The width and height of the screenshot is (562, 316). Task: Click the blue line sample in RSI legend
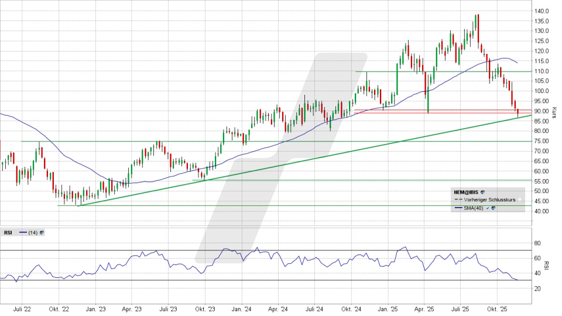(x=23, y=232)
